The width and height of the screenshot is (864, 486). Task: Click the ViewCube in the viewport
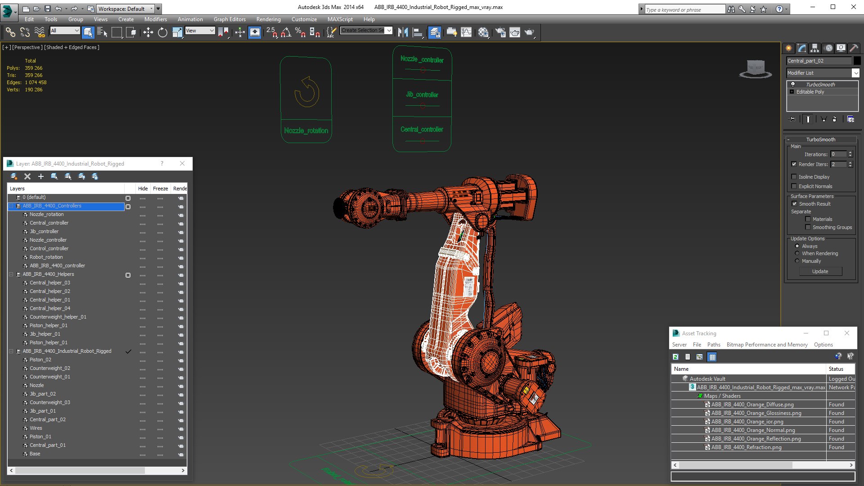[756, 69]
